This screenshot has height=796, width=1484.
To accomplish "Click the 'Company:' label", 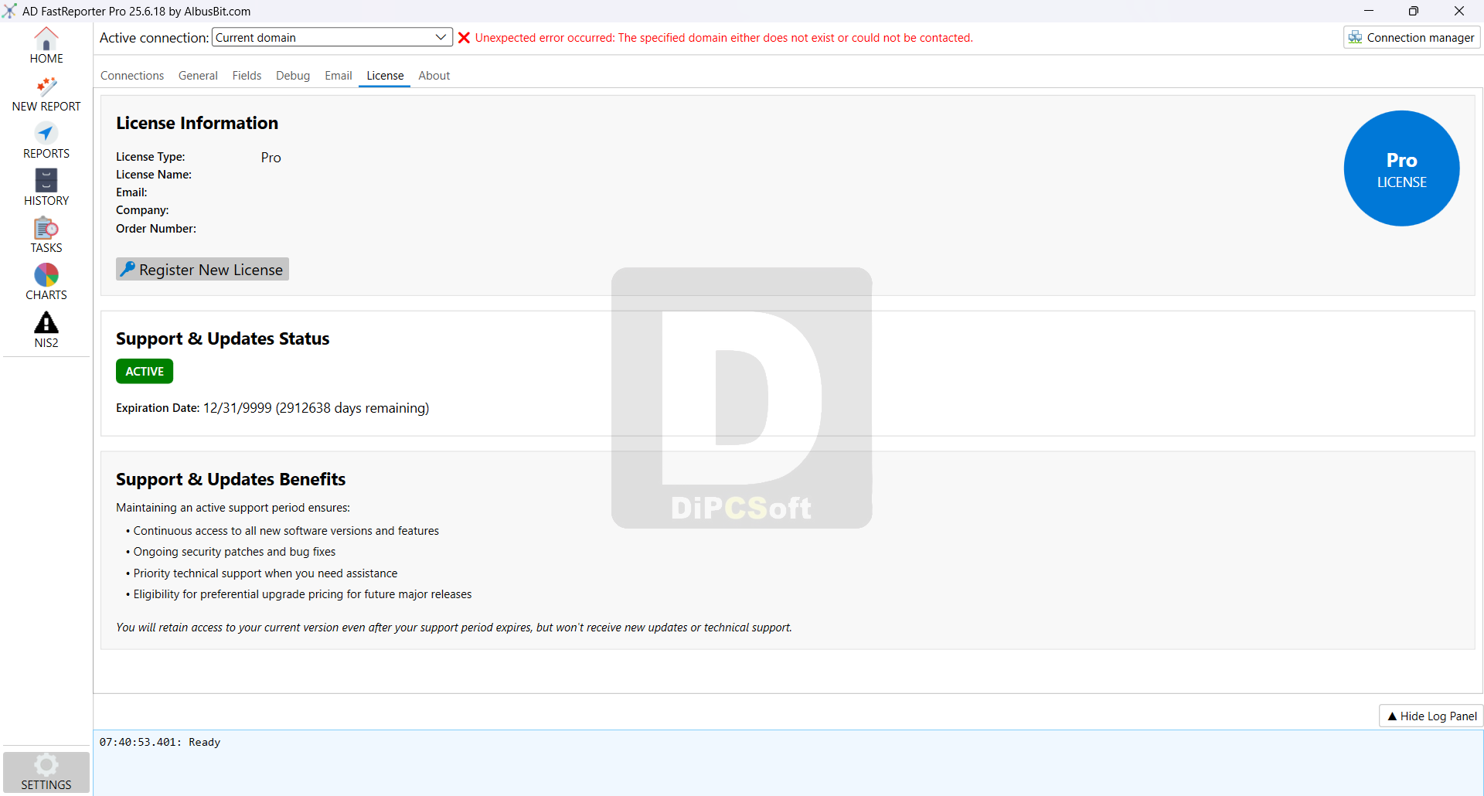I will click(x=142, y=210).
